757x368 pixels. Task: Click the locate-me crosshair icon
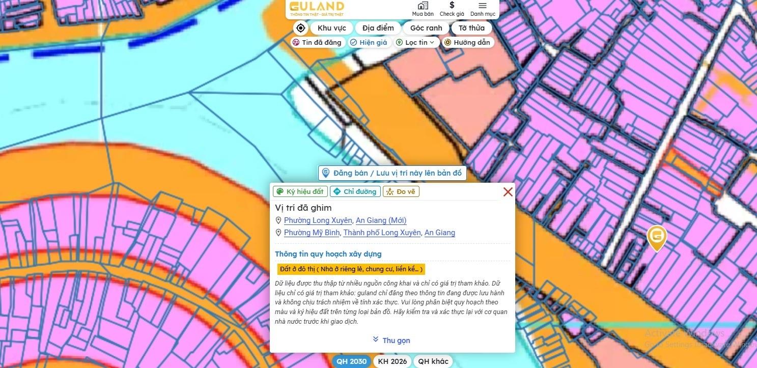[300, 28]
